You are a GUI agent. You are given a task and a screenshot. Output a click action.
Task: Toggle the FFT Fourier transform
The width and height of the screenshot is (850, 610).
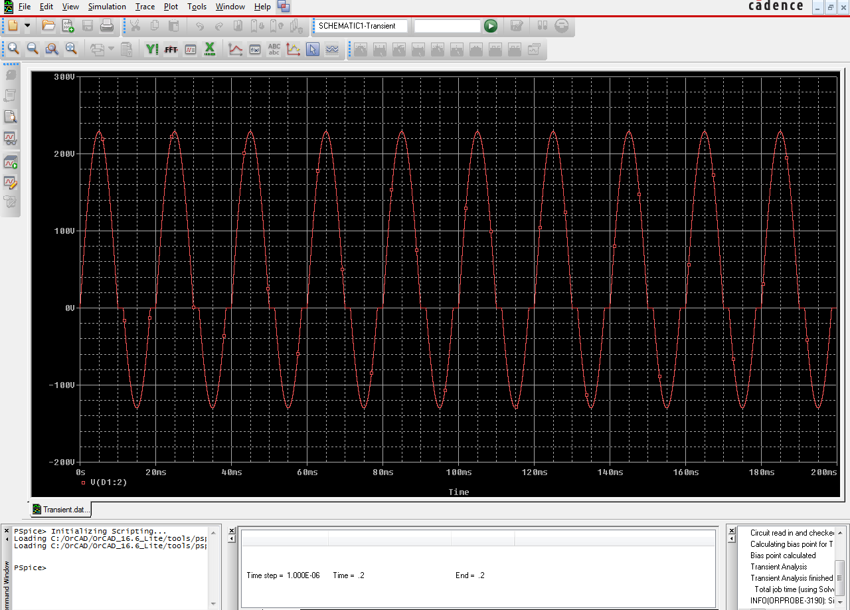171,49
